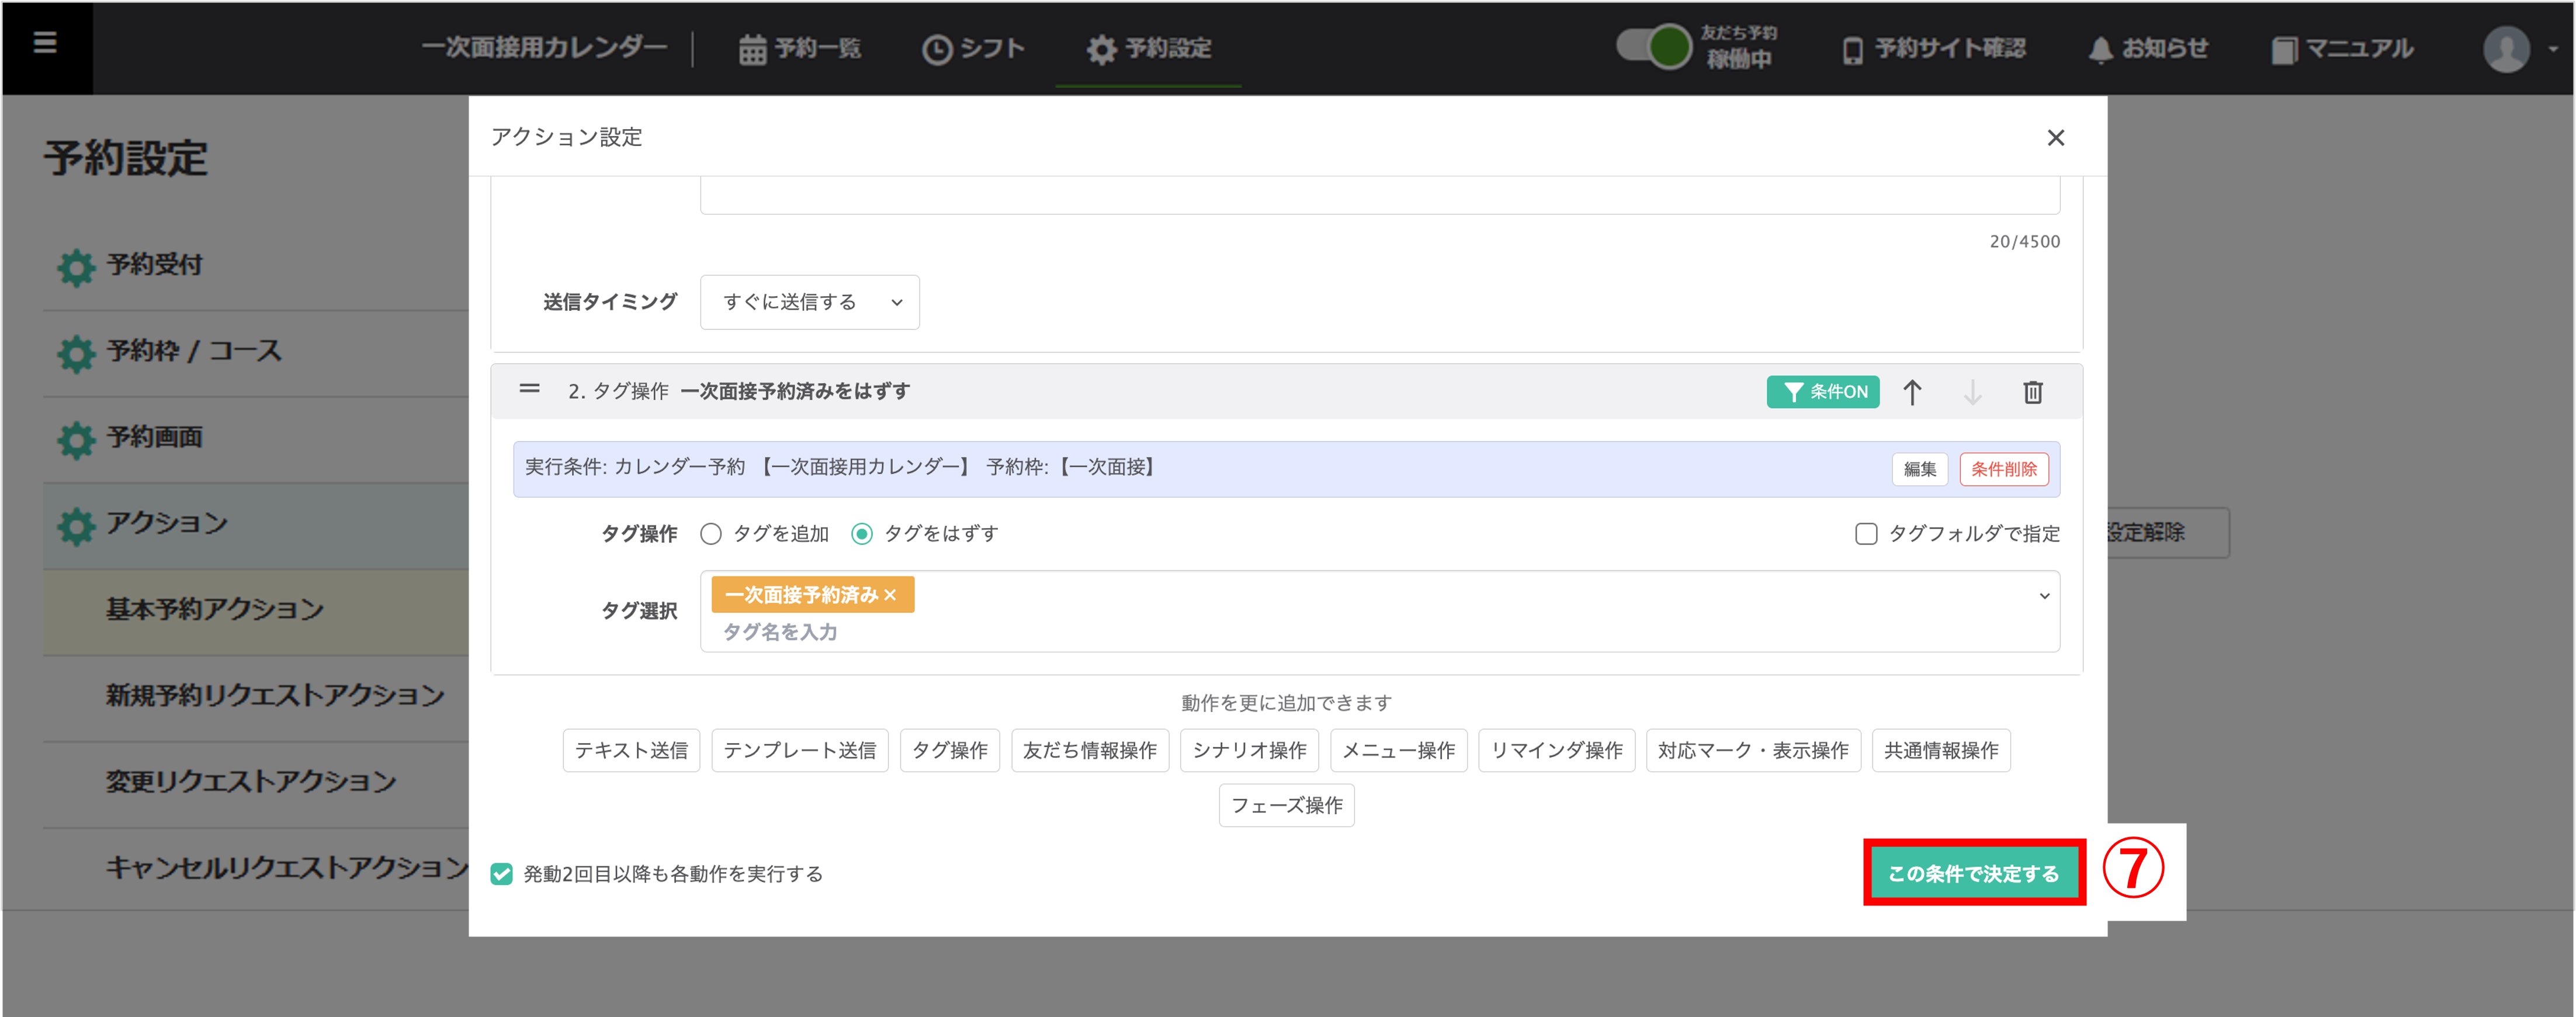Open the マニュアル book icon link
Viewport: 2576px width, 1017px height.
click(x=2341, y=48)
